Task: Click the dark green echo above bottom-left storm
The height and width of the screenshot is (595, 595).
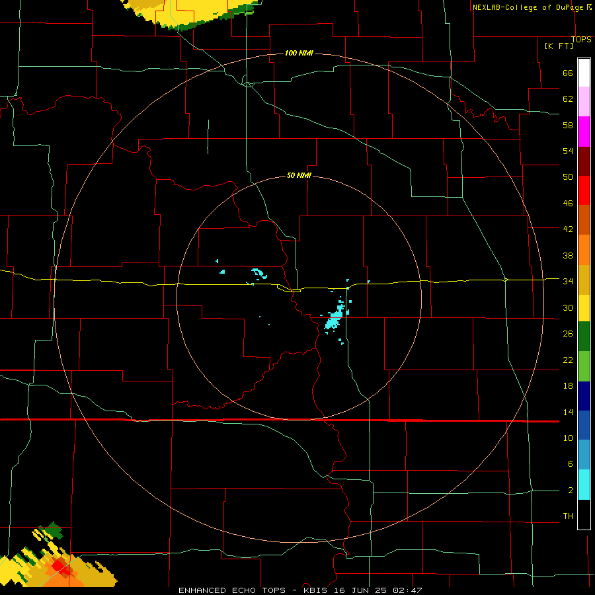Action: coord(54,530)
